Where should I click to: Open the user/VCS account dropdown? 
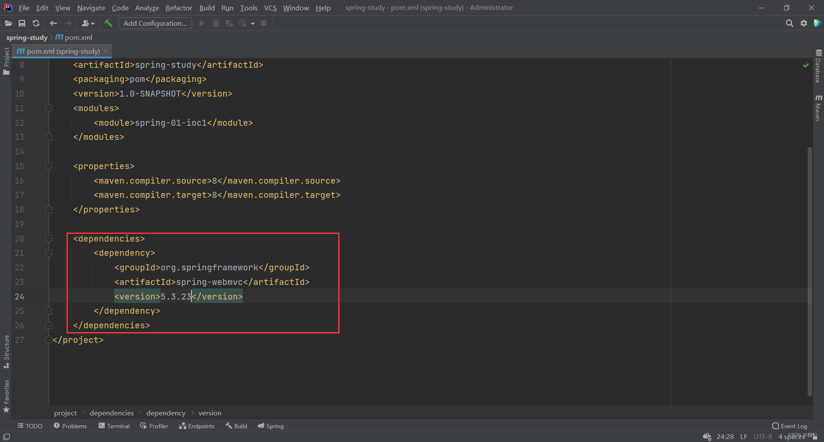coord(88,23)
